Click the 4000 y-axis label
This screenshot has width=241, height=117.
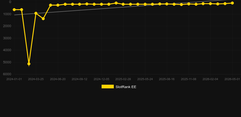click(x=7, y=50)
